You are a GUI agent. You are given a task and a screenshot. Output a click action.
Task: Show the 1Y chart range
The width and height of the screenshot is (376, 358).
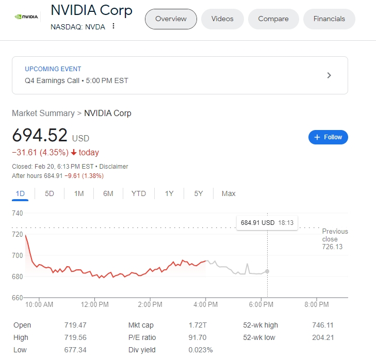(169, 193)
